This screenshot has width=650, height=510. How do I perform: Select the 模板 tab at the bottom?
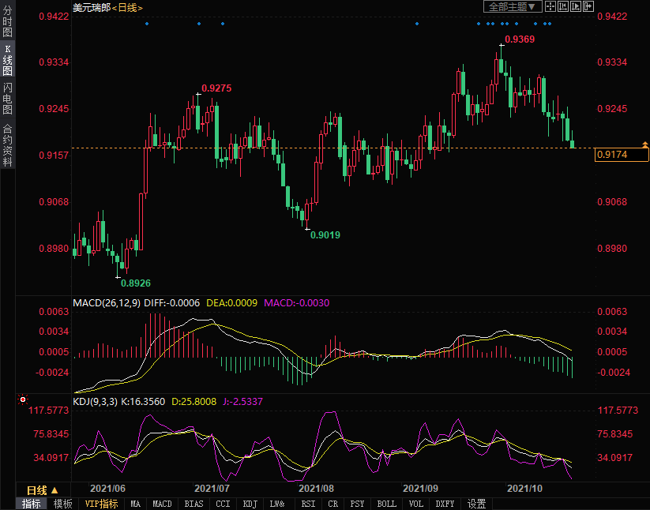point(63,504)
